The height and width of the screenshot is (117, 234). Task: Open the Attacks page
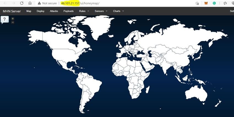tap(54, 11)
